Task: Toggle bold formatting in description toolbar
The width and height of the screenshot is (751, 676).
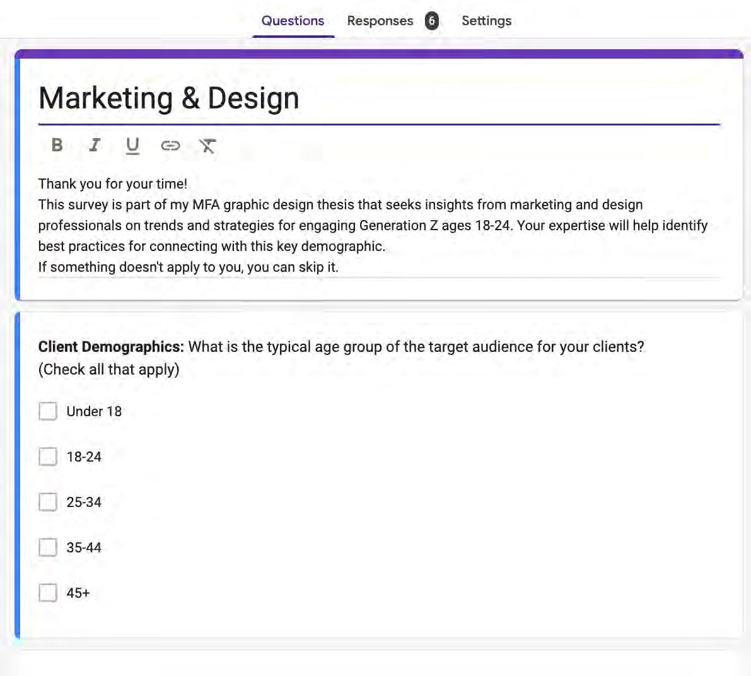Action: [x=57, y=146]
